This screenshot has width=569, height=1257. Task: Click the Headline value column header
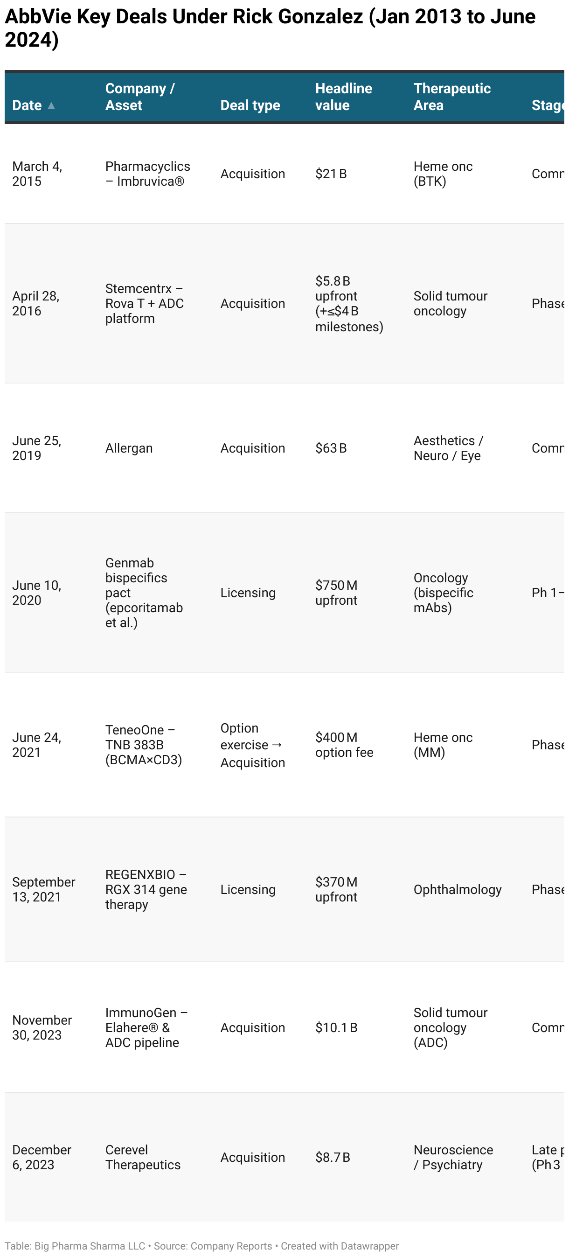point(343,97)
